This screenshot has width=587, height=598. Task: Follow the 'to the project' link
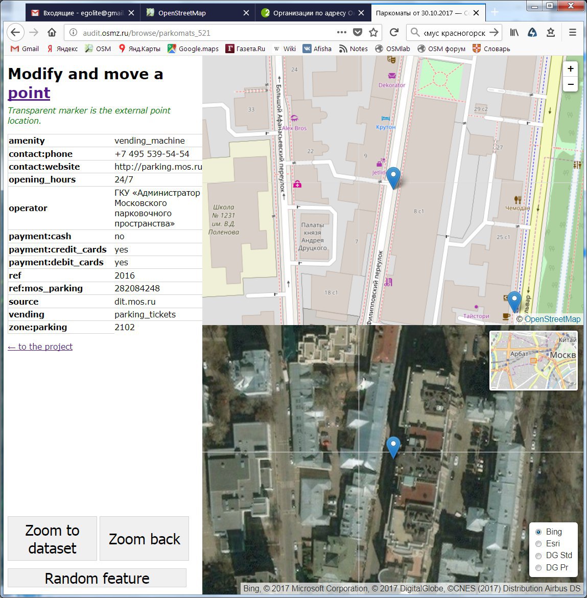point(40,347)
